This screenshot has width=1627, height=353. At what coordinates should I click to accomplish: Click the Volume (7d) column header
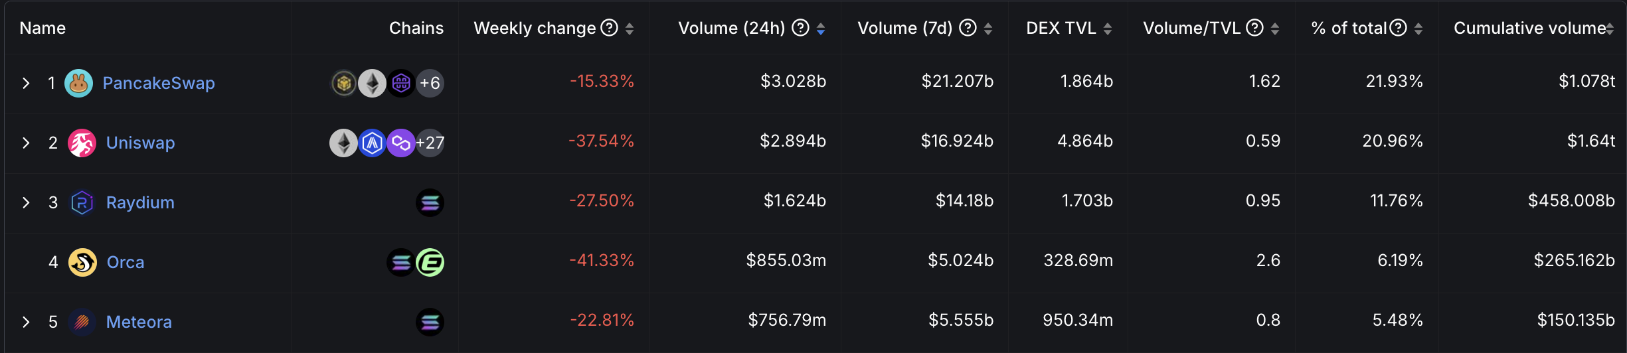pyautogui.click(x=904, y=28)
